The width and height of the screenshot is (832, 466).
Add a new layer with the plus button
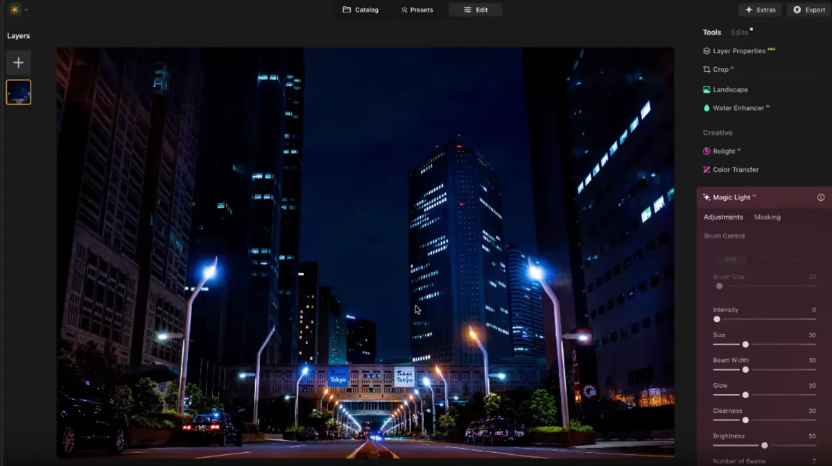click(x=18, y=62)
